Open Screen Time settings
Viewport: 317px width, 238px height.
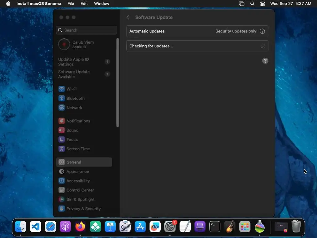click(x=84, y=149)
